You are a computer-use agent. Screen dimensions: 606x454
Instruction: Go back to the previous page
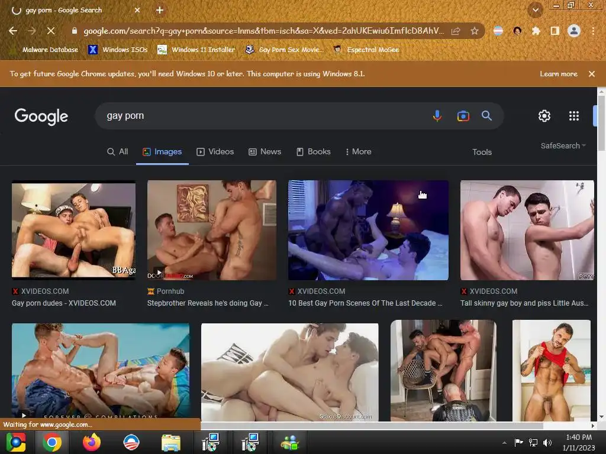(x=13, y=31)
